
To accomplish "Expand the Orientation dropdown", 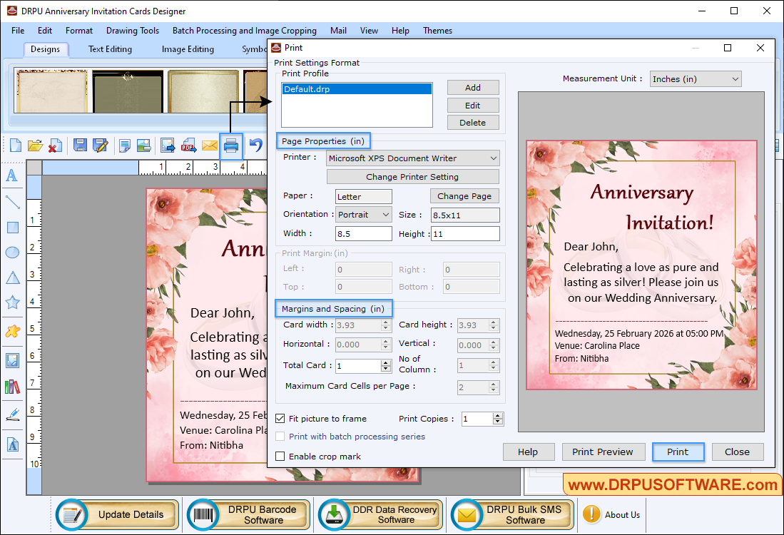I will [364, 214].
